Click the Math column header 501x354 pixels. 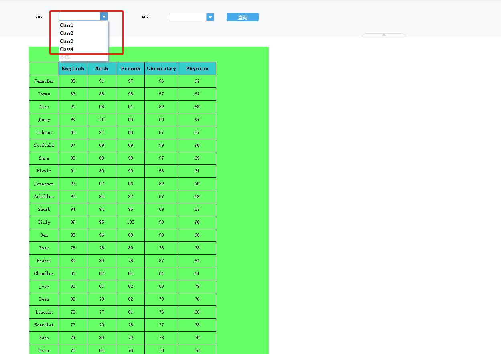[101, 69]
